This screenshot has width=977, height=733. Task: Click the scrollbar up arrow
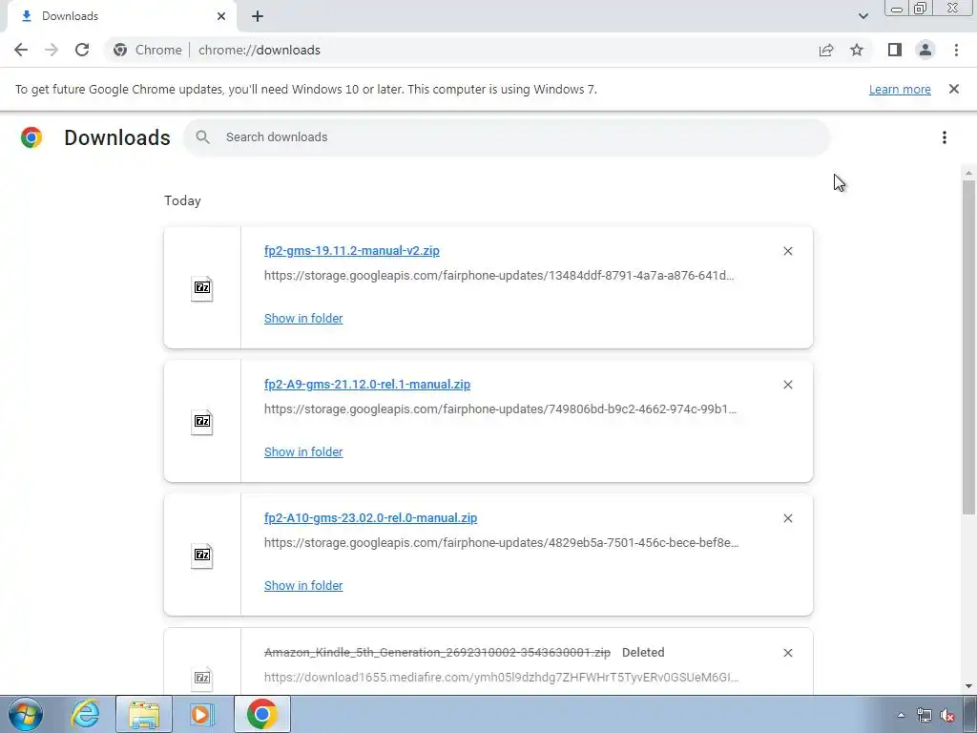click(x=968, y=173)
